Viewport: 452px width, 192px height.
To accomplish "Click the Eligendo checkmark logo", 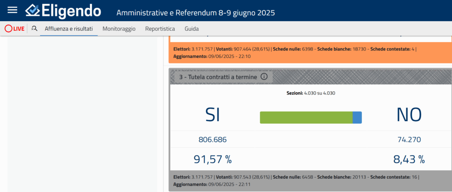I will tap(34, 11).
